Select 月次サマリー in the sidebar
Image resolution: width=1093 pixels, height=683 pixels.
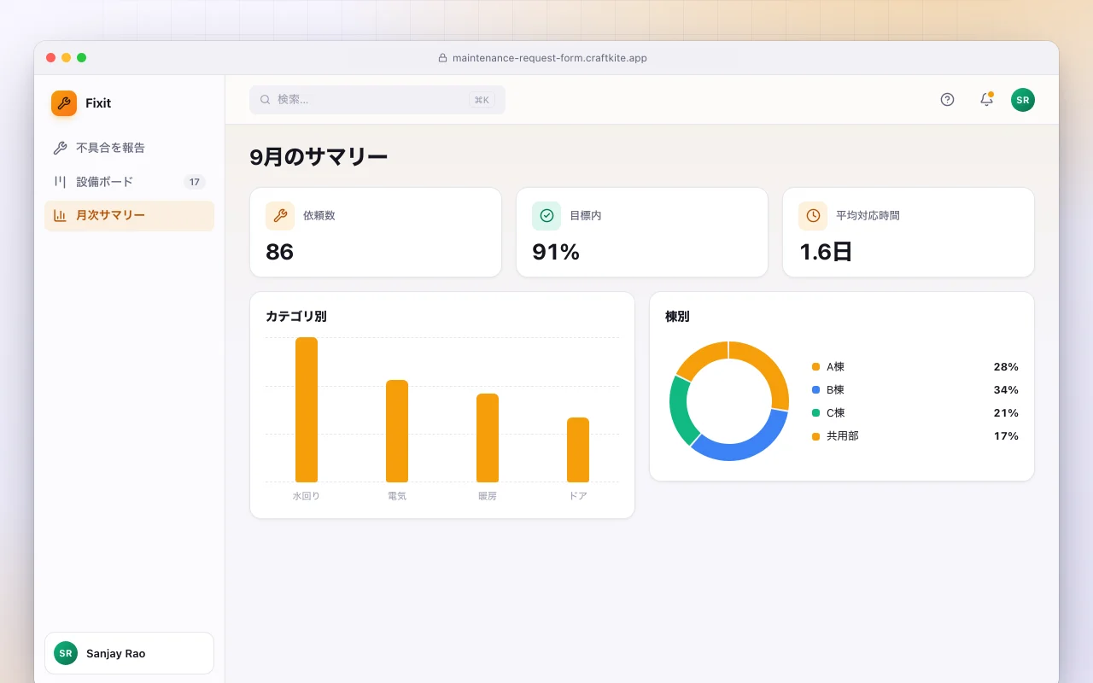coord(129,216)
